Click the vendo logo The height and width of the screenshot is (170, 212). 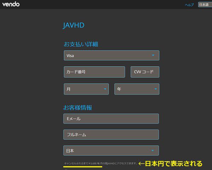[x=11, y=4]
